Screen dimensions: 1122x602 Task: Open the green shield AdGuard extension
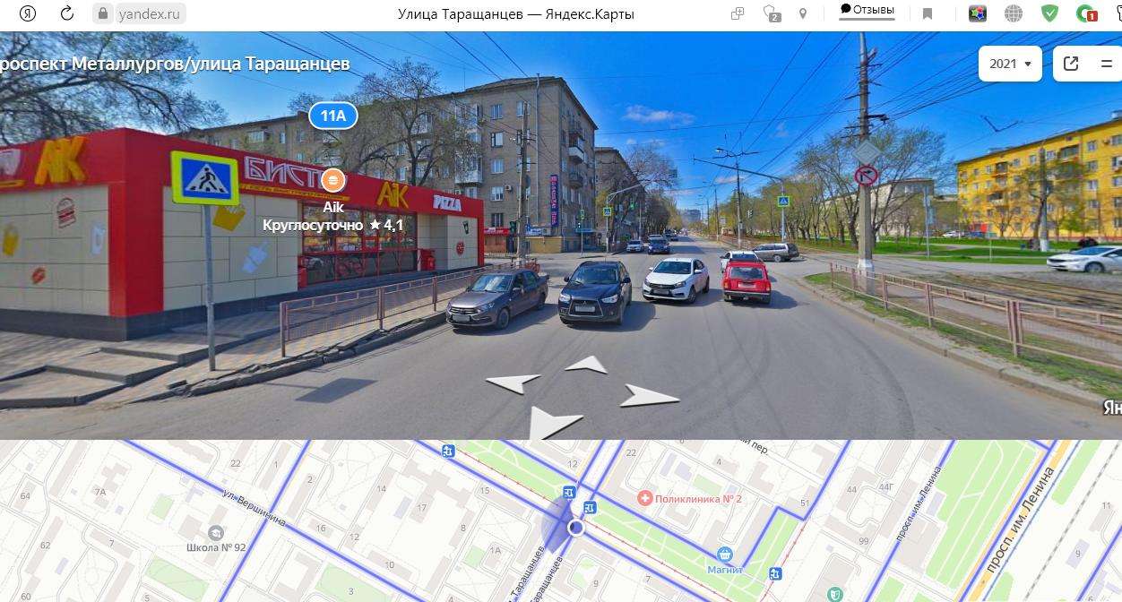tap(1049, 13)
